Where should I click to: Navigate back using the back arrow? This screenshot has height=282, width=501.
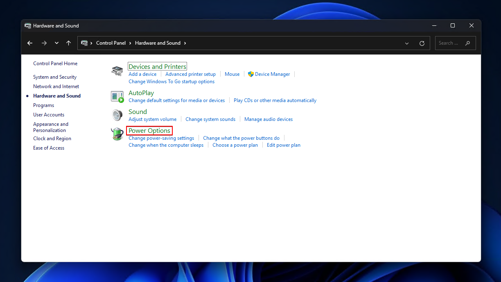[x=30, y=43]
